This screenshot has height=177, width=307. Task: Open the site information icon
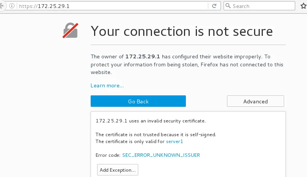pyautogui.click(x=11, y=6)
